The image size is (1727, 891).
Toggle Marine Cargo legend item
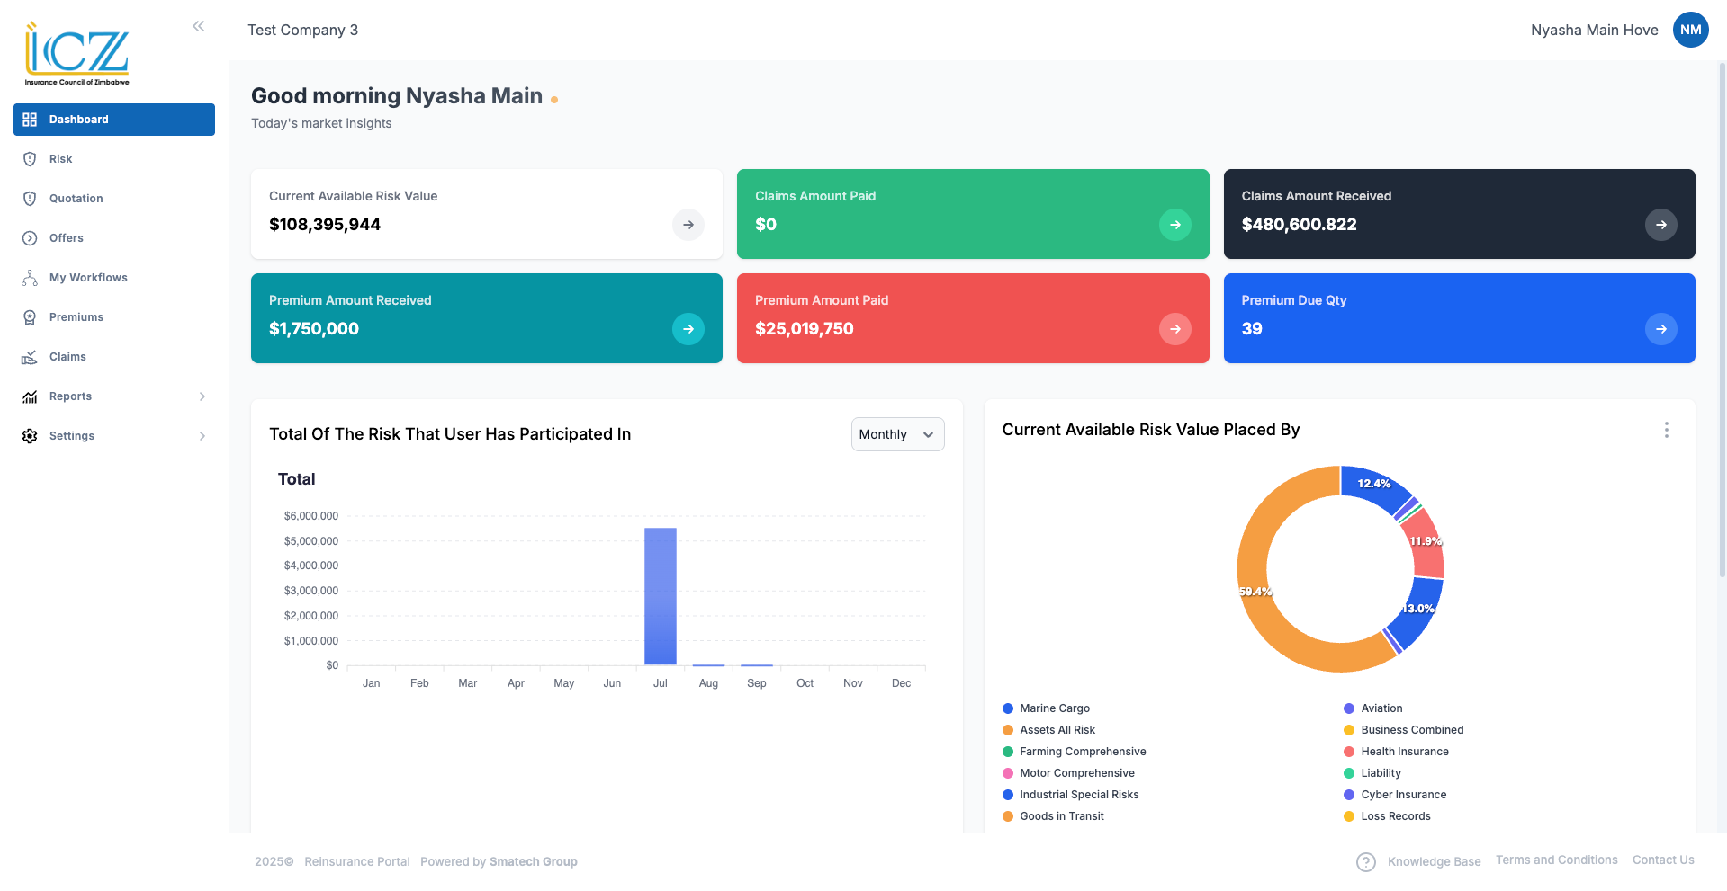point(1054,708)
